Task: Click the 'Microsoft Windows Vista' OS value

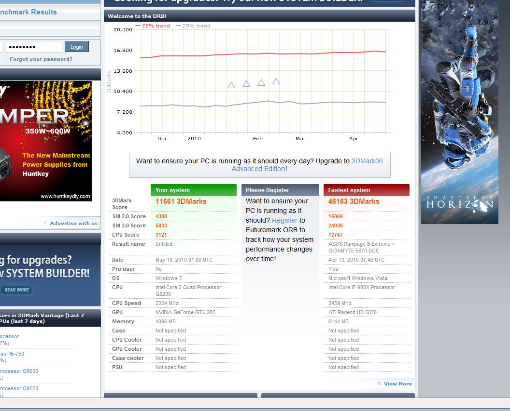Action: [357, 278]
